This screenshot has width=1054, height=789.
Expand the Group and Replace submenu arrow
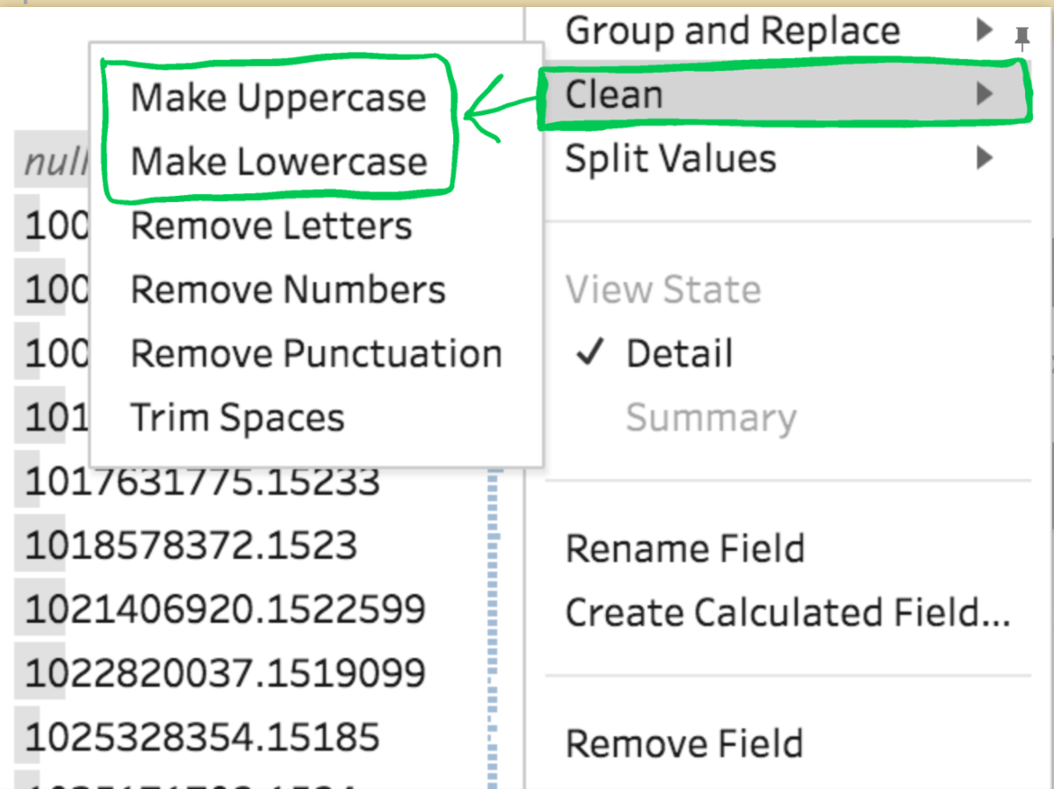point(985,32)
